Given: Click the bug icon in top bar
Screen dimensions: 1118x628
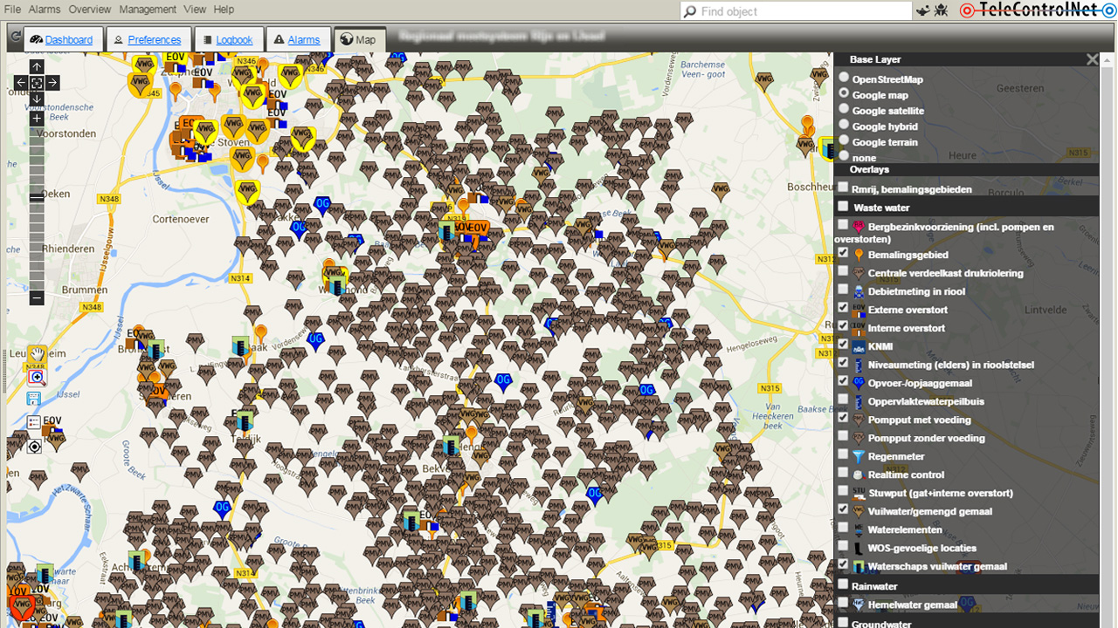Looking at the screenshot, I should (942, 10).
